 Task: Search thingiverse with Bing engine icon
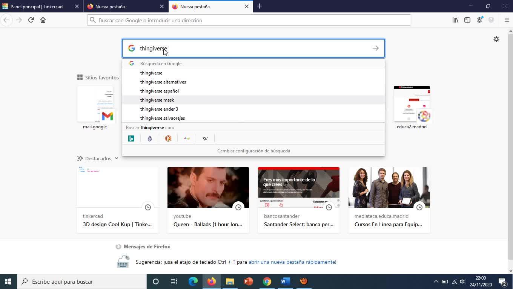[131, 138]
